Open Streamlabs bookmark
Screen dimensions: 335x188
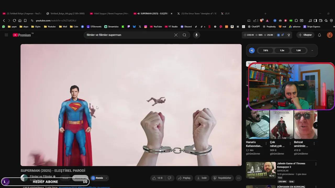pos(111,27)
